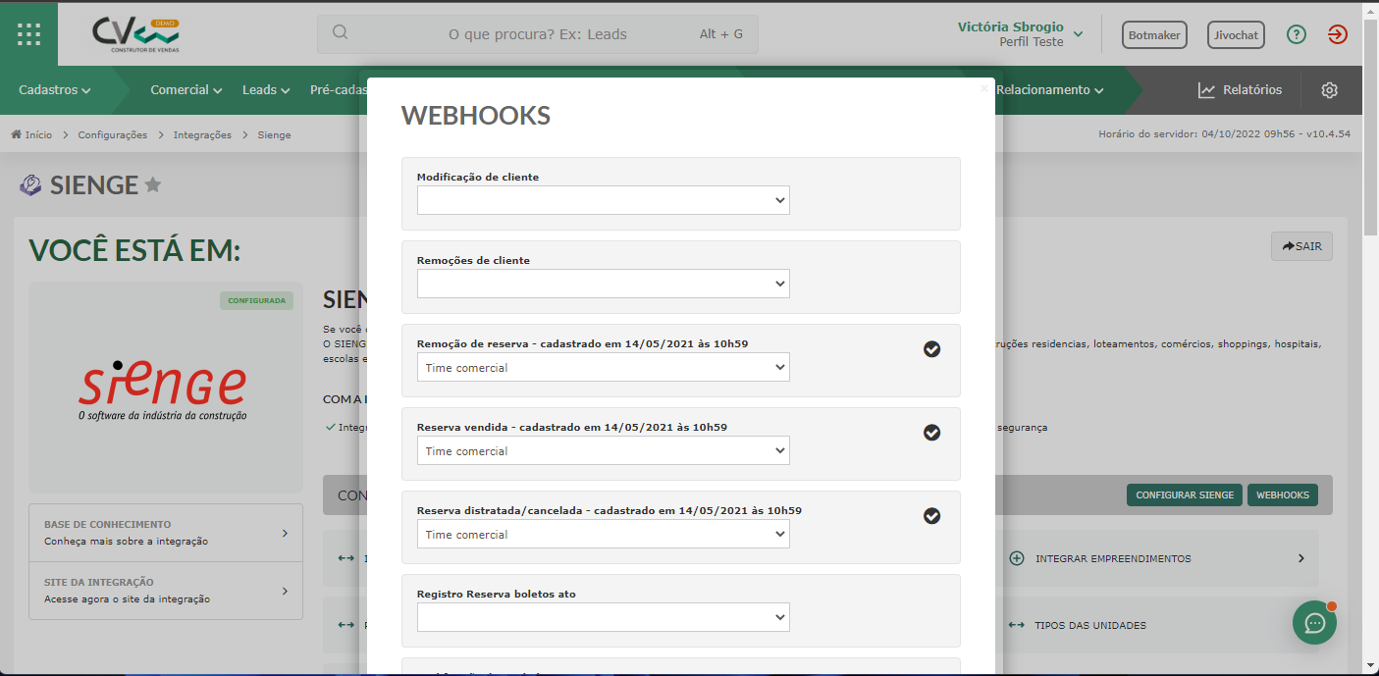Click the Sienge page title icon

(31, 184)
